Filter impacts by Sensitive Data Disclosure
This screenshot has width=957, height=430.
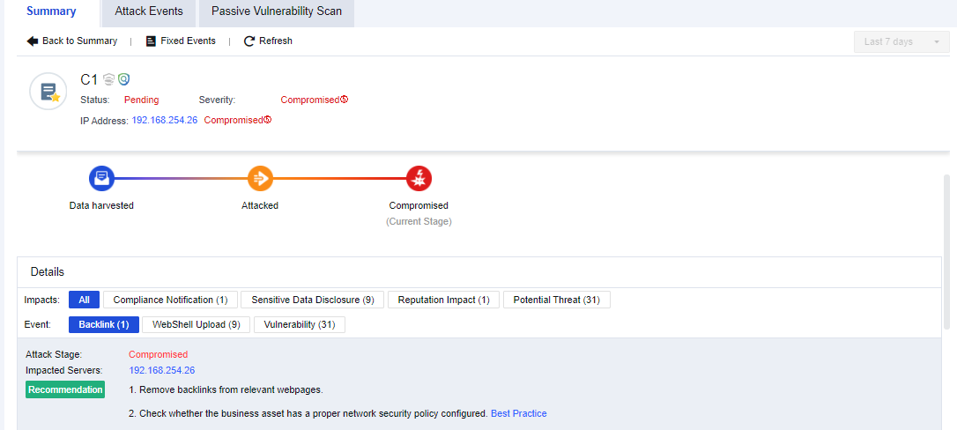tap(313, 300)
